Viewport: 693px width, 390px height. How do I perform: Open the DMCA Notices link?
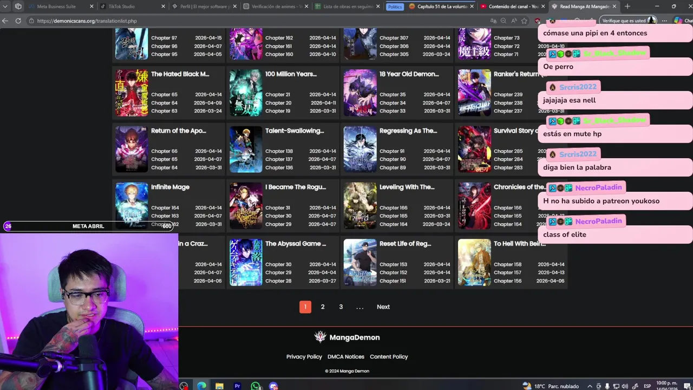pos(346,356)
